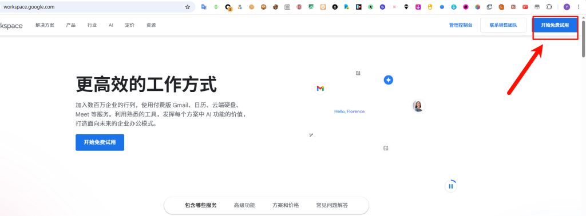Click the blue Gemini spark icon

pyautogui.click(x=389, y=80)
